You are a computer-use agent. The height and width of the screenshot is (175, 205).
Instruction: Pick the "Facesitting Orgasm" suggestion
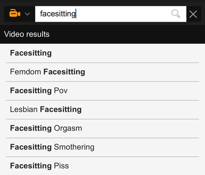pyautogui.click(x=102, y=129)
